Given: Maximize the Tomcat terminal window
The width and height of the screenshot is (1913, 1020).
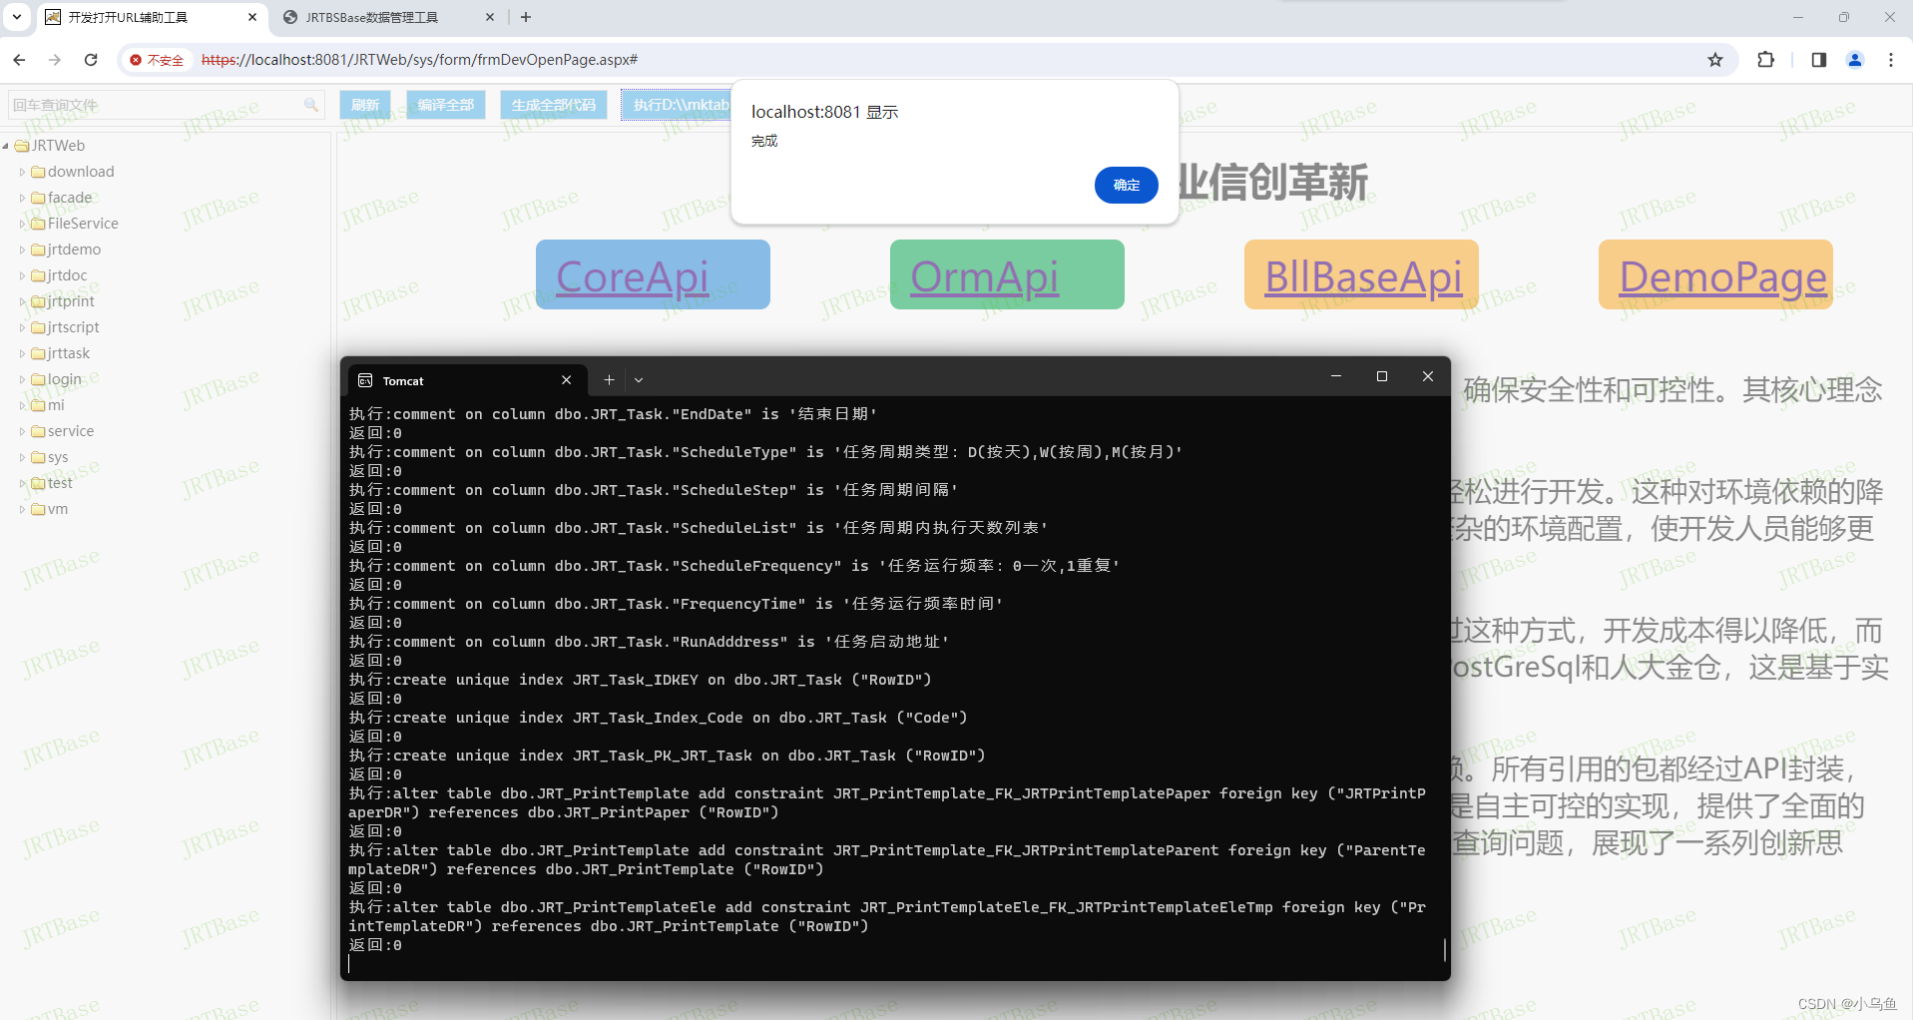Looking at the screenshot, I should click(x=1382, y=376).
